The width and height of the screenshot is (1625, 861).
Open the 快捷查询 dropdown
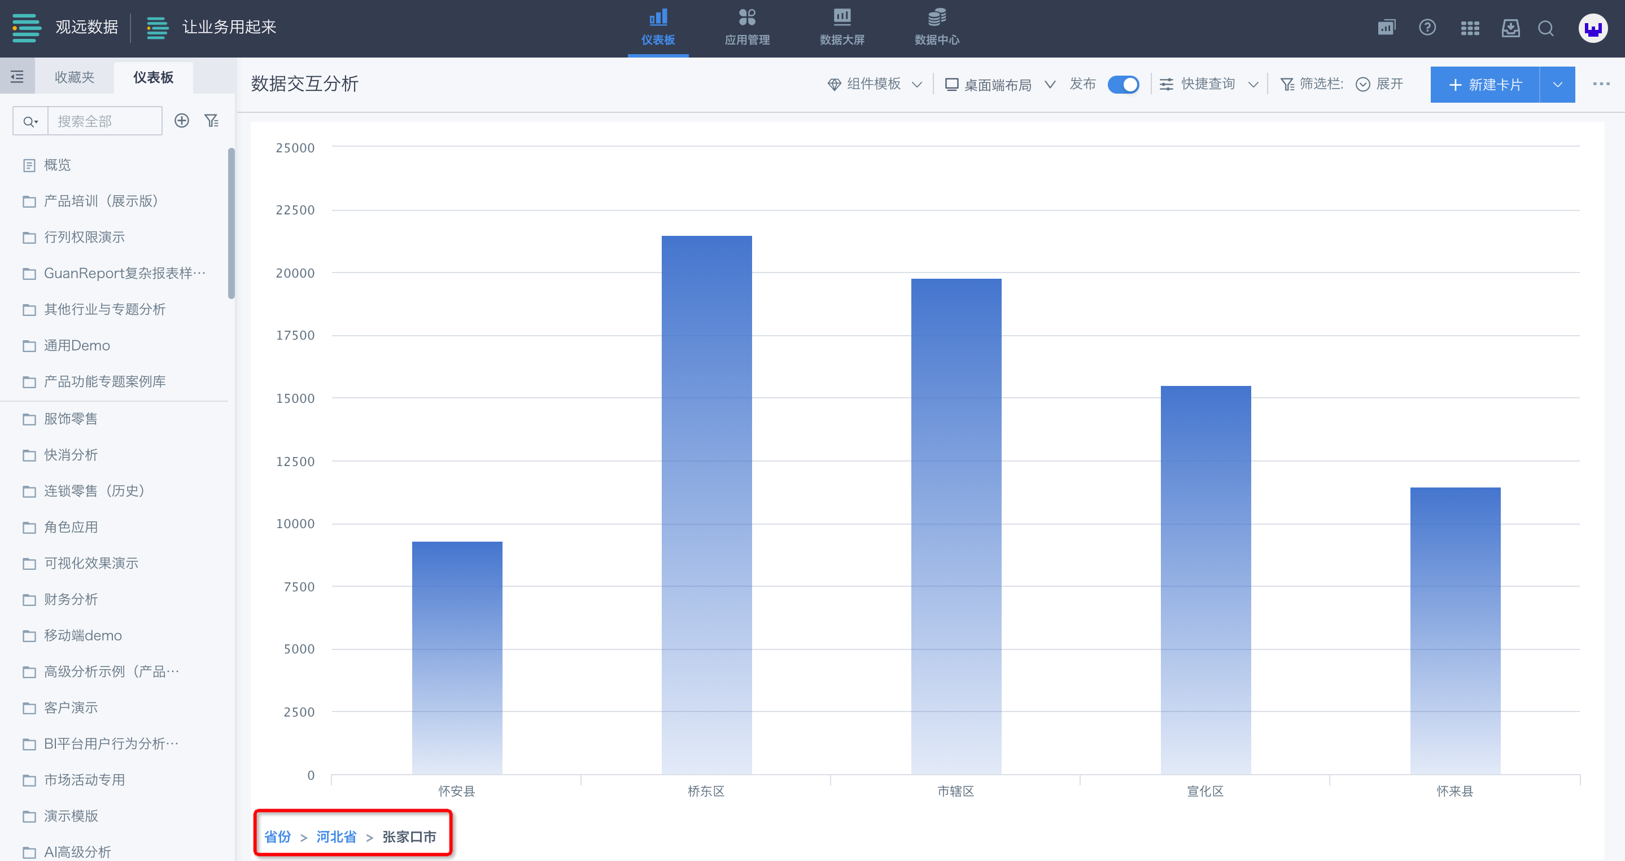1209,85
